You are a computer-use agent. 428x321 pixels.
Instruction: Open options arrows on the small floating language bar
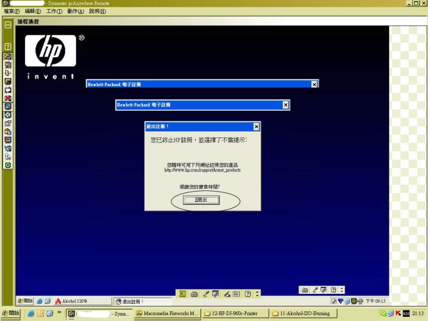[x=341, y=290]
